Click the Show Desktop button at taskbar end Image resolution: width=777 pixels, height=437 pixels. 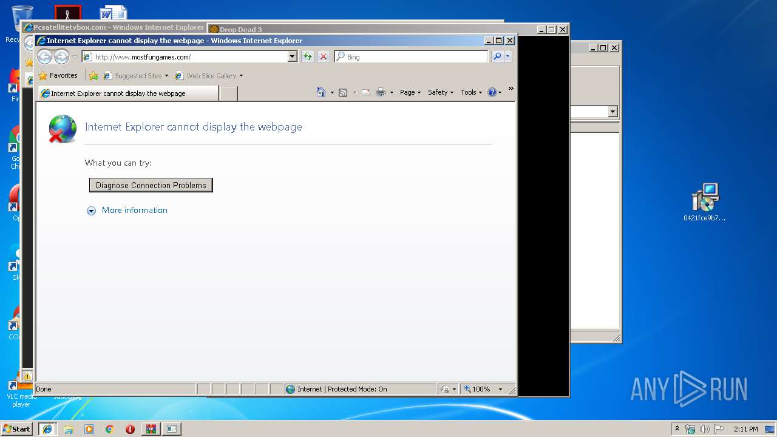(771, 429)
